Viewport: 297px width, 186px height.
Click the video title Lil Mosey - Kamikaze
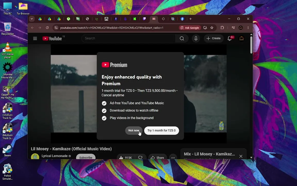71,149
